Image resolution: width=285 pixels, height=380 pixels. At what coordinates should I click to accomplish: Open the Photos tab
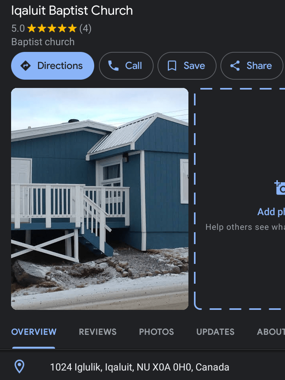156,332
